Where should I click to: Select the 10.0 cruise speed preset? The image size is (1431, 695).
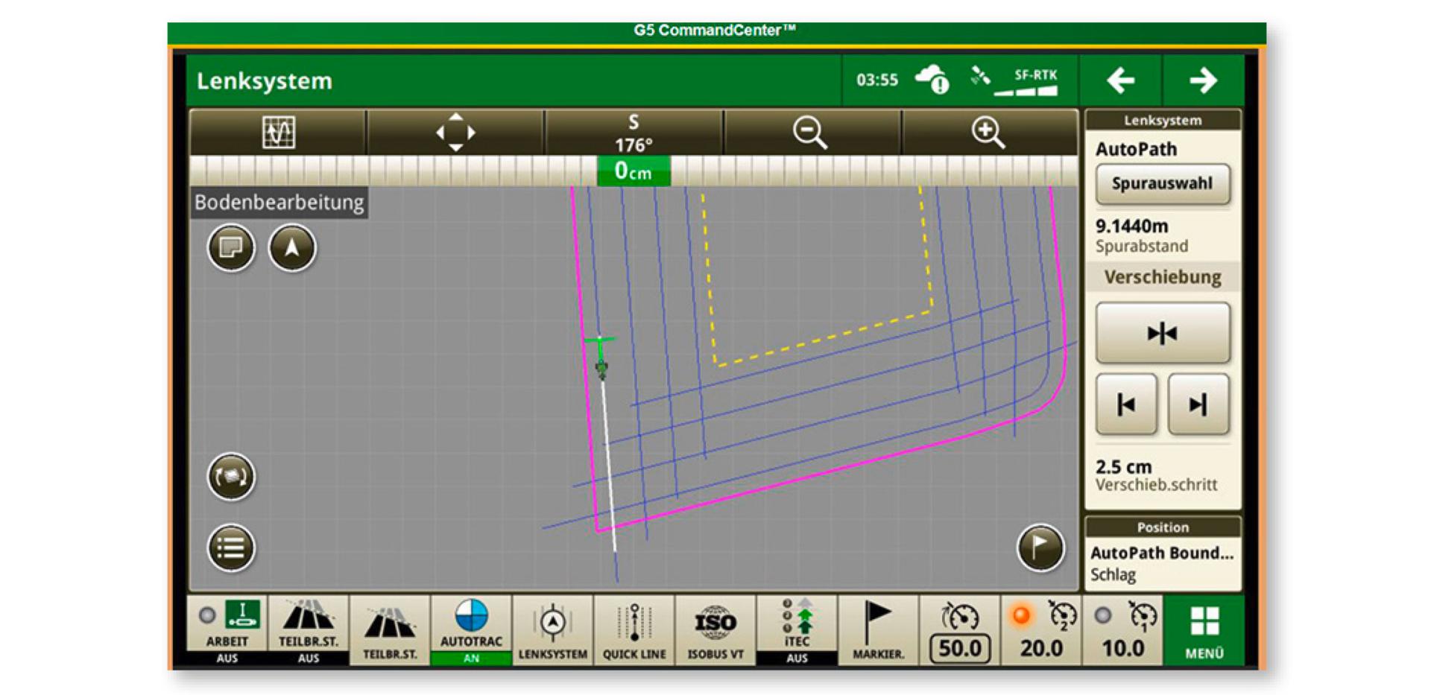1122,630
